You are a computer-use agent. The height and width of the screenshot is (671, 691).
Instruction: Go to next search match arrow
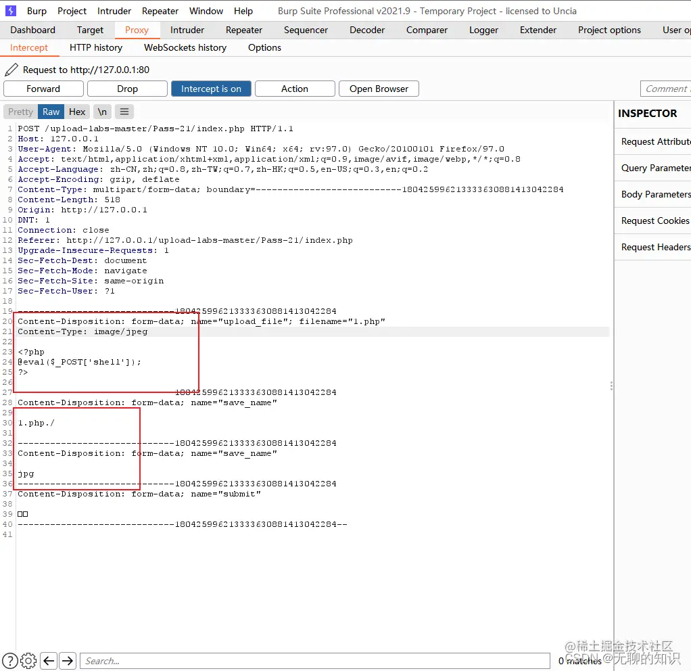68,660
